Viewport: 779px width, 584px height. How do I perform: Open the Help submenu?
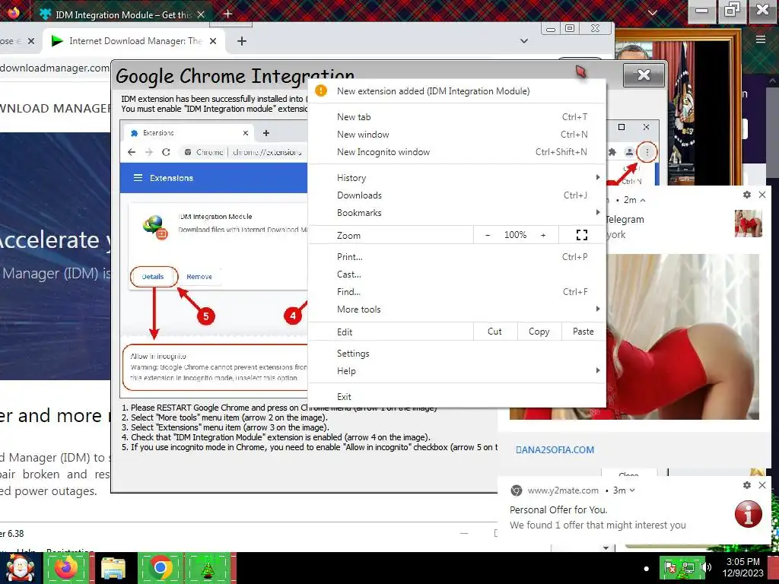pos(456,371)
